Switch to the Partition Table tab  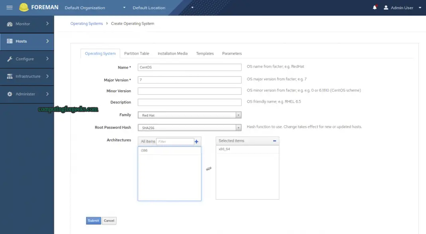[137, 53]
